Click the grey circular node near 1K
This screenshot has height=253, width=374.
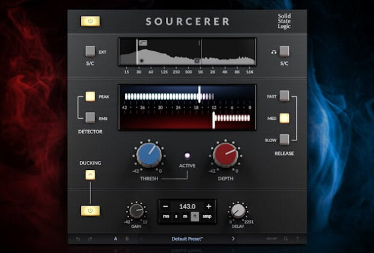tap(197, 61)
